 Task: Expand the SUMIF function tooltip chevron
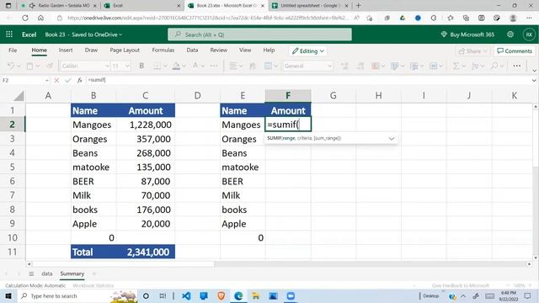coord(391,138)
